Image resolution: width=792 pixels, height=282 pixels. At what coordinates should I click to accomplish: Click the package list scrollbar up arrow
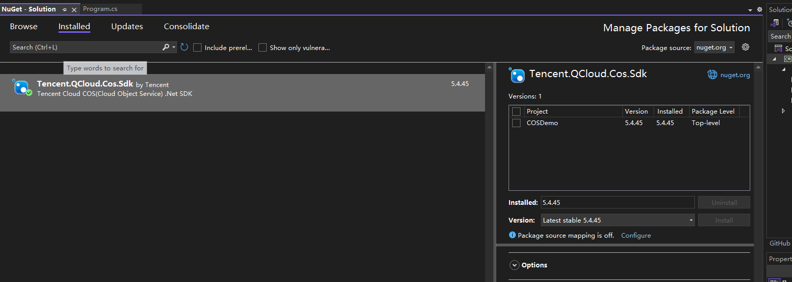(x=489, y=67)
